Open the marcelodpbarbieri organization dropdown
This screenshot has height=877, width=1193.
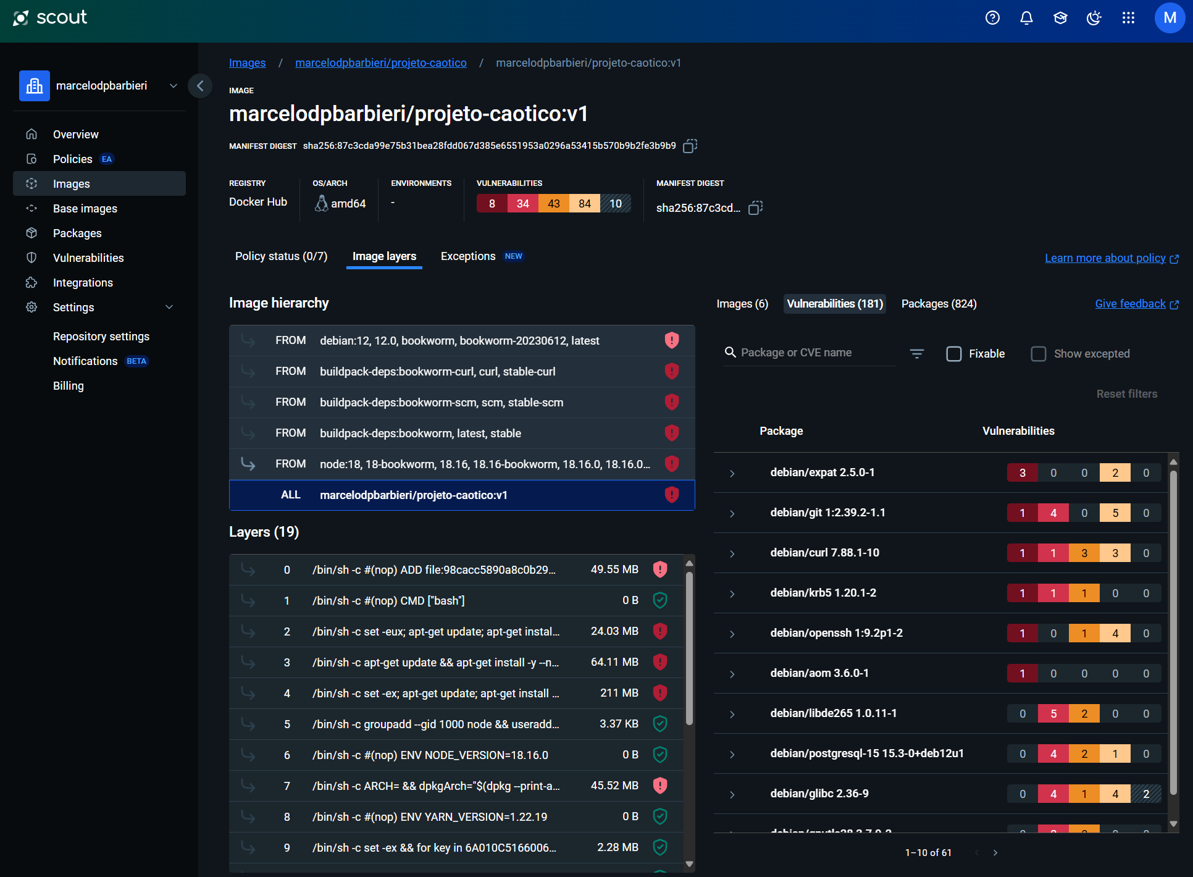coord(174,86)
